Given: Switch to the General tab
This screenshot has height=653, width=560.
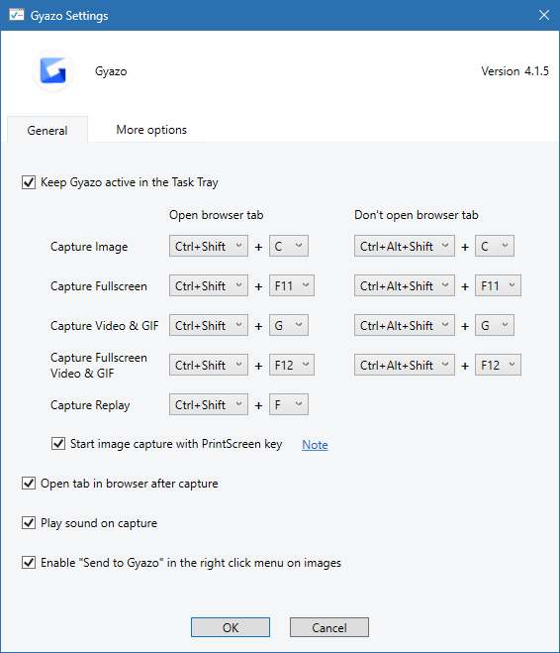Looking at the screenshot, I should [47, 130].
